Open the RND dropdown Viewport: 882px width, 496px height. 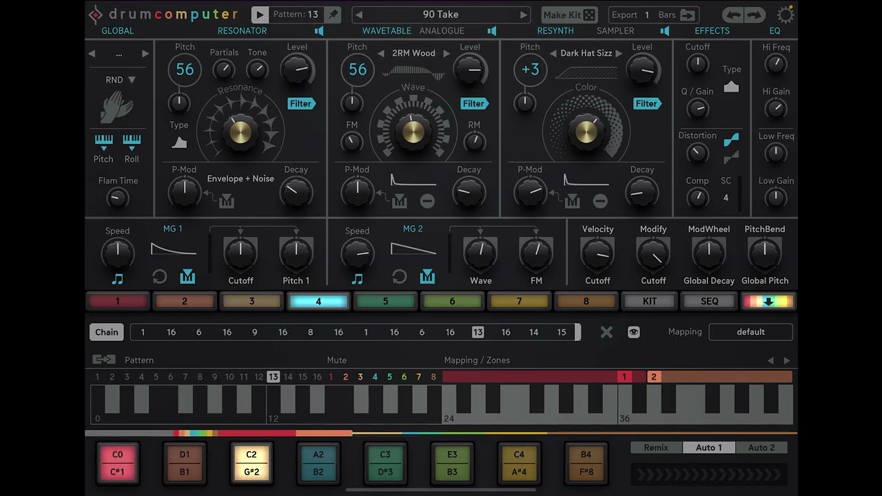click(x=121, y=80)
